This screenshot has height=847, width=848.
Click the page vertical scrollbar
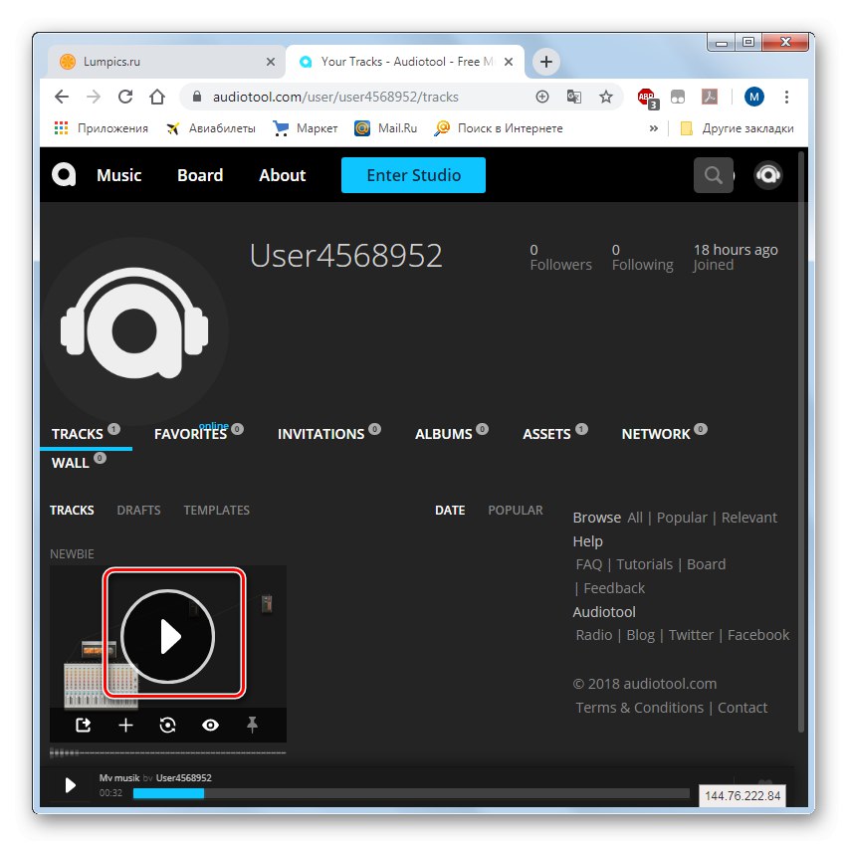801,443
